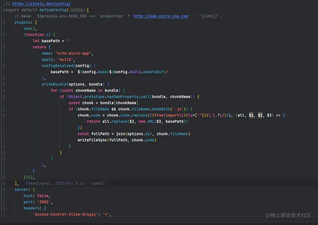The height and width of the screenshot is (225, 318).
Task: Collapse the fold marker beside (function () {
Action: [4, 35]
